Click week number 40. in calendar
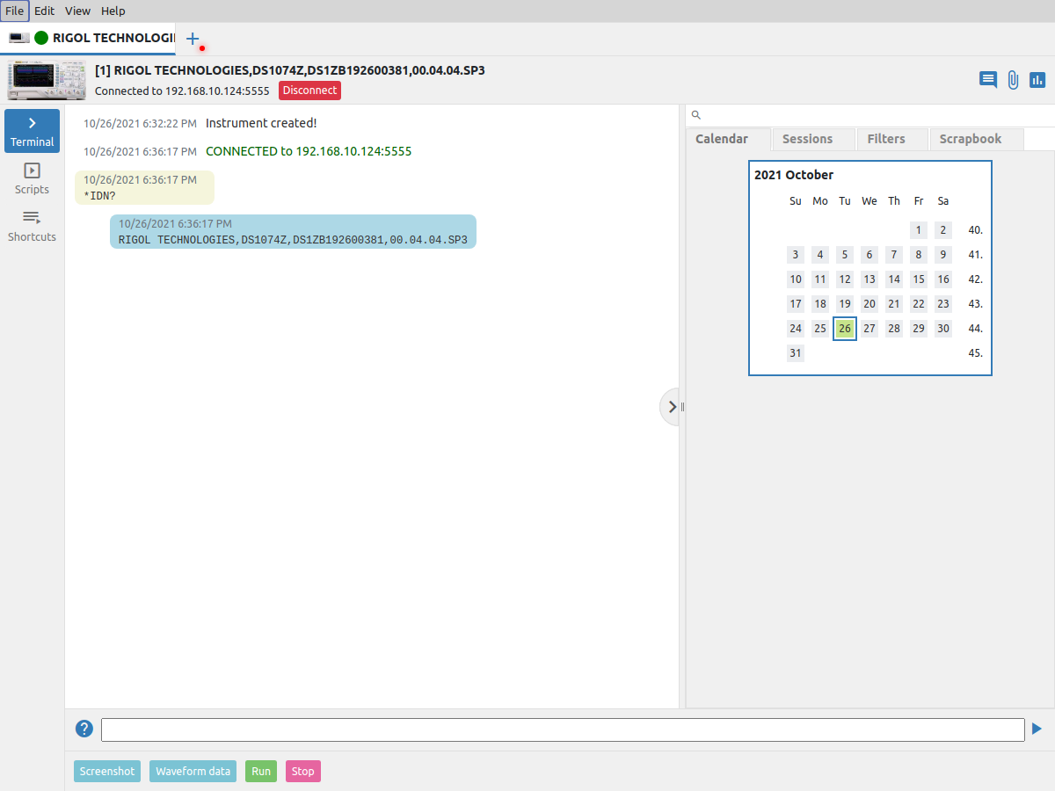 (x=975, y=230)
